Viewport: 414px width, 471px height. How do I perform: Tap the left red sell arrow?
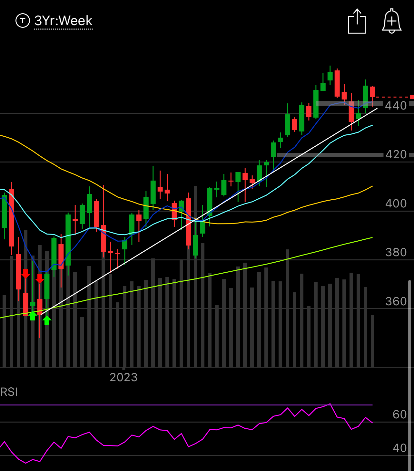coord(26,274)
